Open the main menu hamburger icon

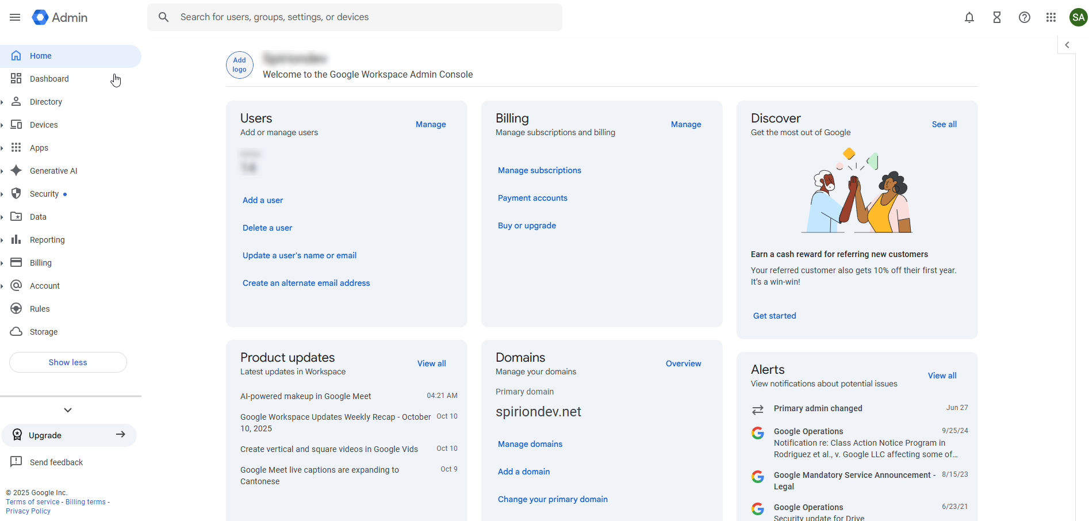[x=15, y=17]
